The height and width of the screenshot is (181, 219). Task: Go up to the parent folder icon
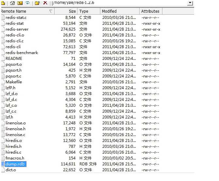[20, 3]
